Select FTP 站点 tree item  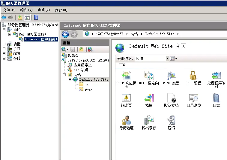pos(81,70)
